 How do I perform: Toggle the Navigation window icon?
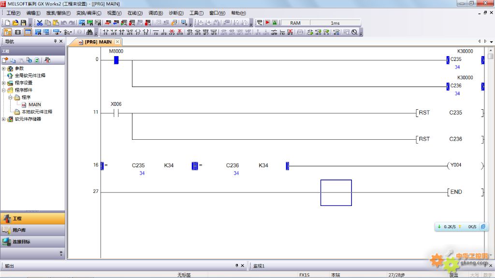pyautogui.click(x=8, y=32)
